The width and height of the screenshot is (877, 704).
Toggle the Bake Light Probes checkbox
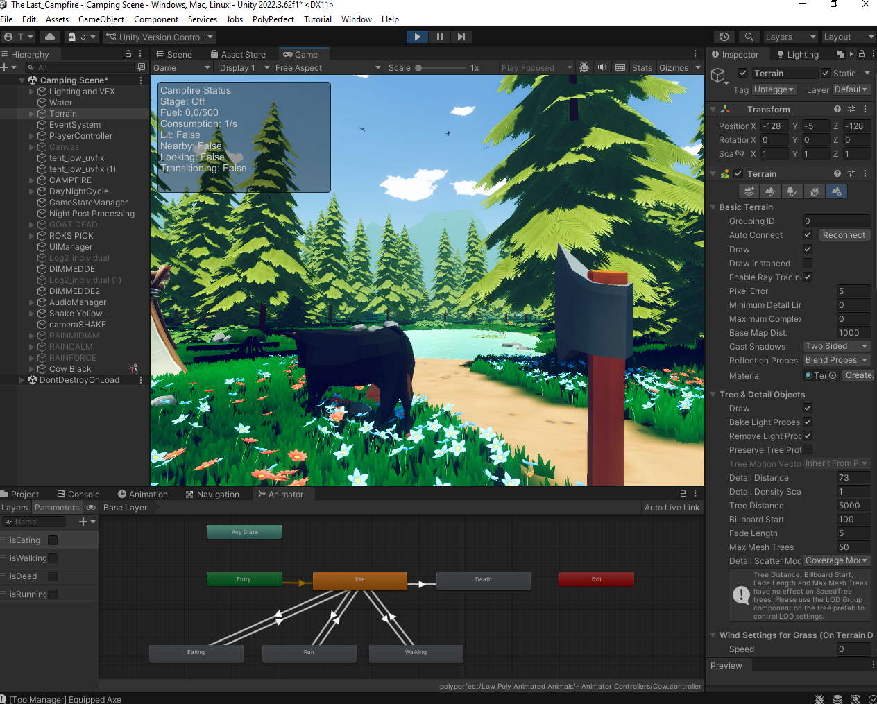pos(808,422)
